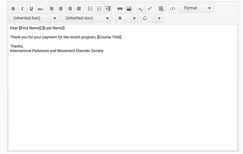Insert an image
Viewport: 243px width, 154px height.
[x=129, y=8]
